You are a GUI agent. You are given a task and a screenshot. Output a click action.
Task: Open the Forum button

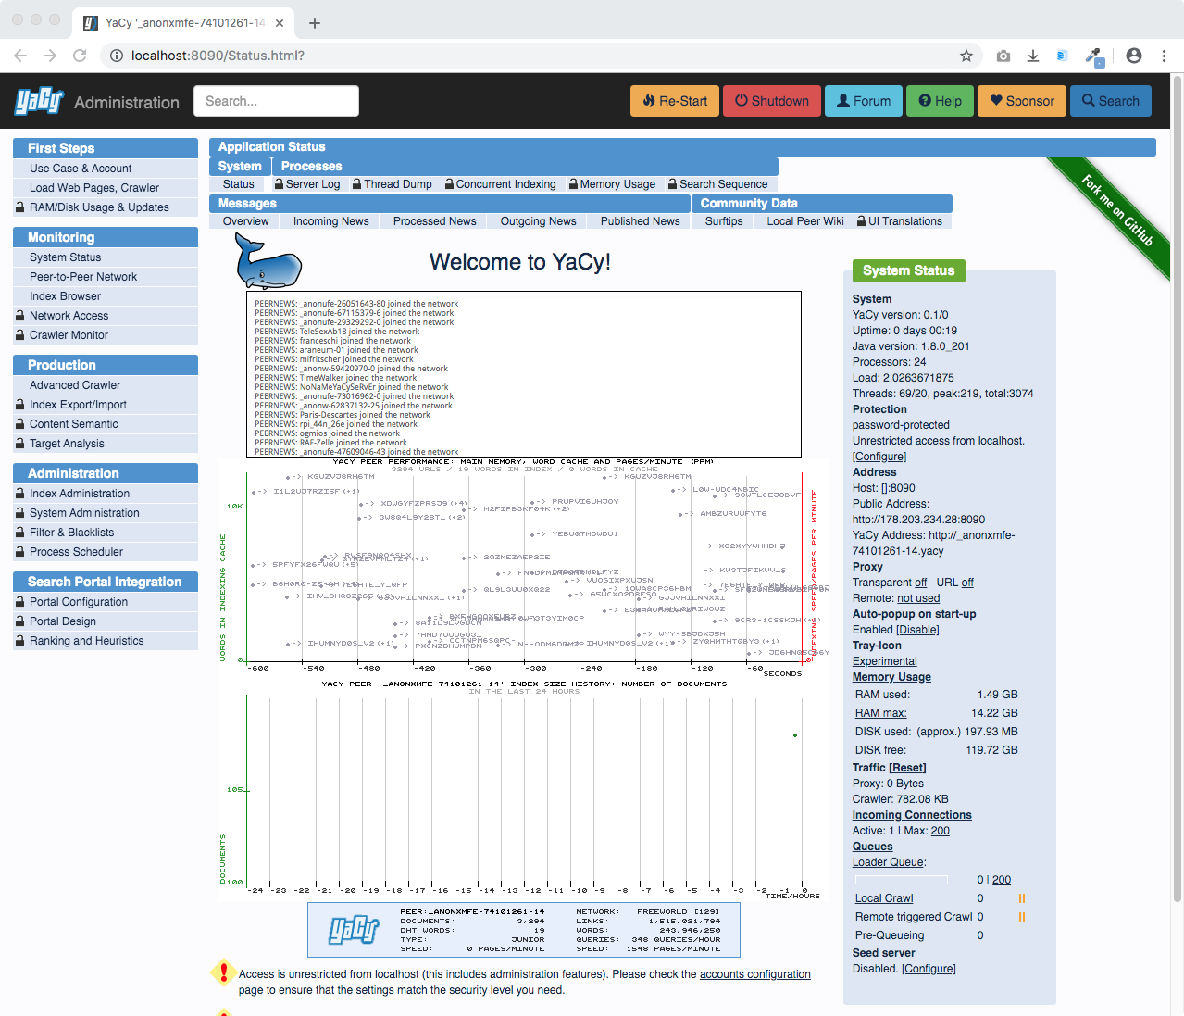tap(863, 101)
